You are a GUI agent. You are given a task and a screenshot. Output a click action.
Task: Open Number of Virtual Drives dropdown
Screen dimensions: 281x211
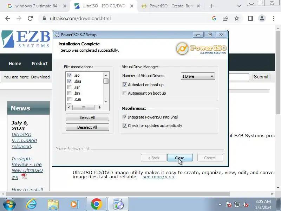point(198,76)
